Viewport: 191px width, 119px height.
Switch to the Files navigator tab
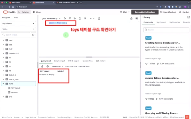coord(16,17)
